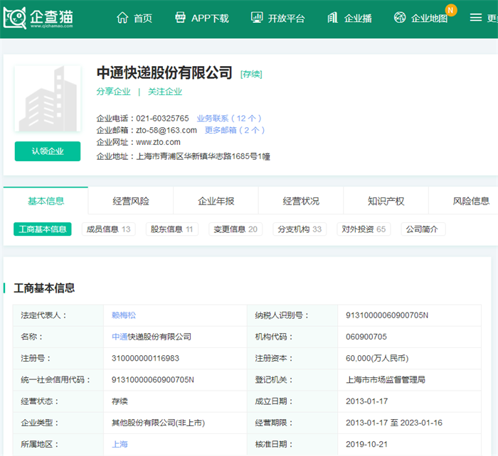Viewport: 498px width, 456px height.
Task: Click the 企查猫 cat logo icon
Action: pyautogui.click(x=15, y=18)
